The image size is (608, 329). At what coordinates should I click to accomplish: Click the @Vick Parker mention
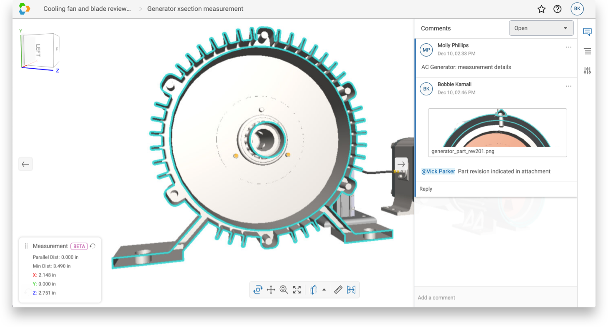click(438, 171)
